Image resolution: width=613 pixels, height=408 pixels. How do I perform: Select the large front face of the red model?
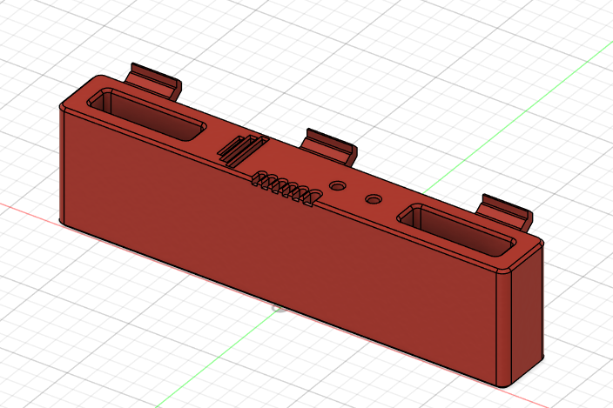[280, 246]
